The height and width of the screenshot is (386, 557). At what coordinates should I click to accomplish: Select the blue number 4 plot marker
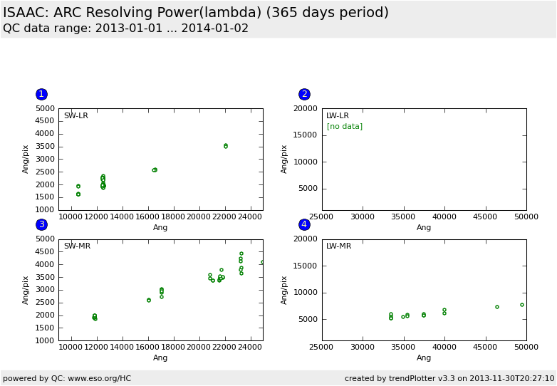coord(304,224)
